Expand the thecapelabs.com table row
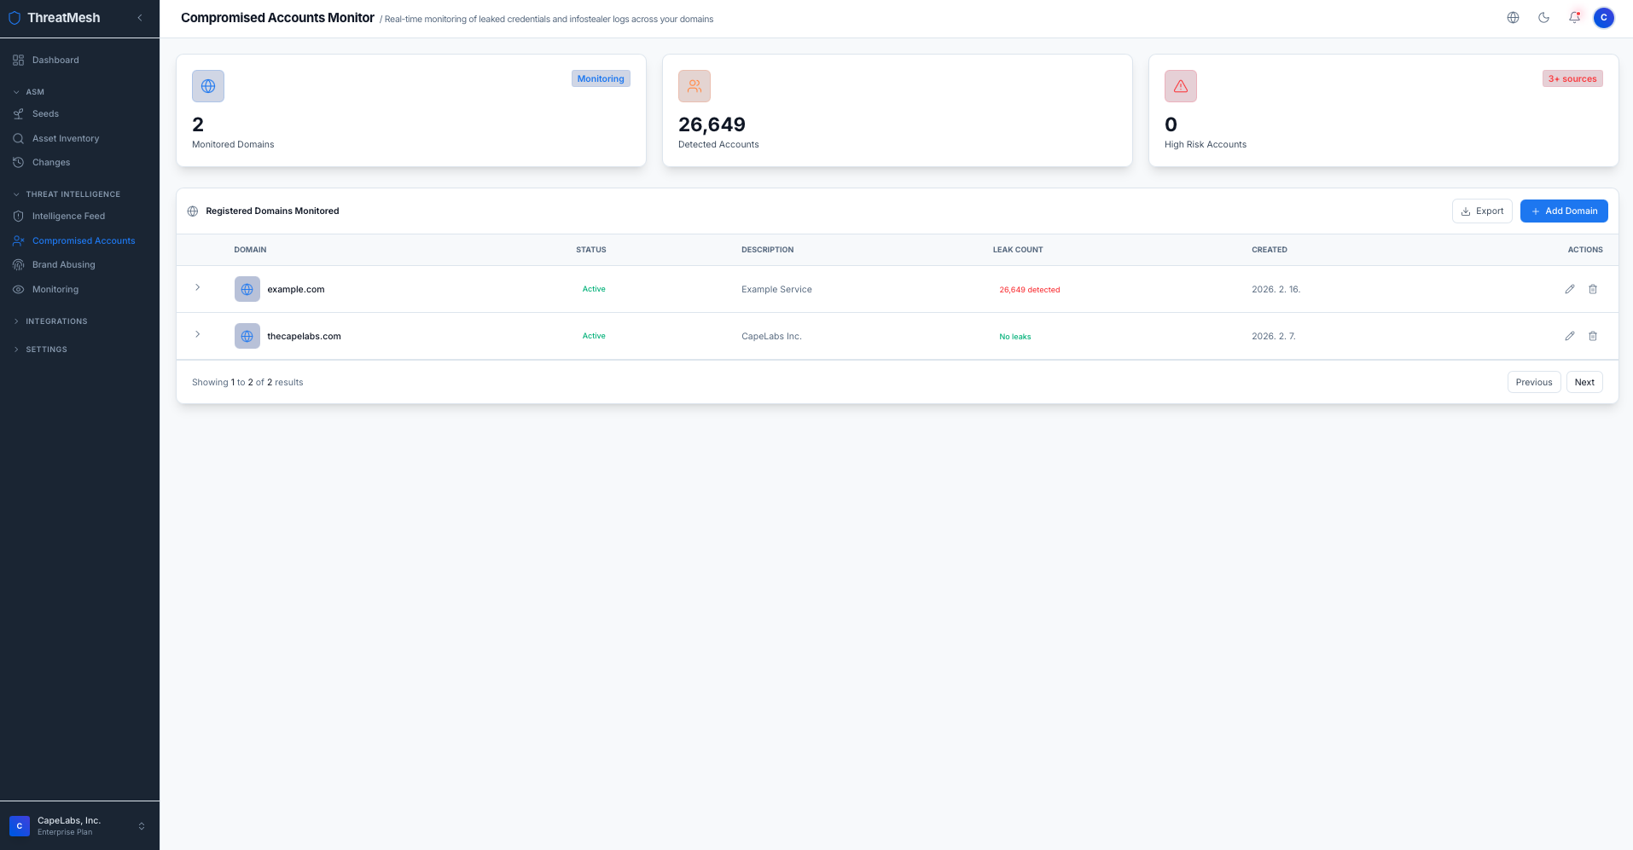This screenshot has width=1633, height=850. pyautogui.click(x=198, y=335)
